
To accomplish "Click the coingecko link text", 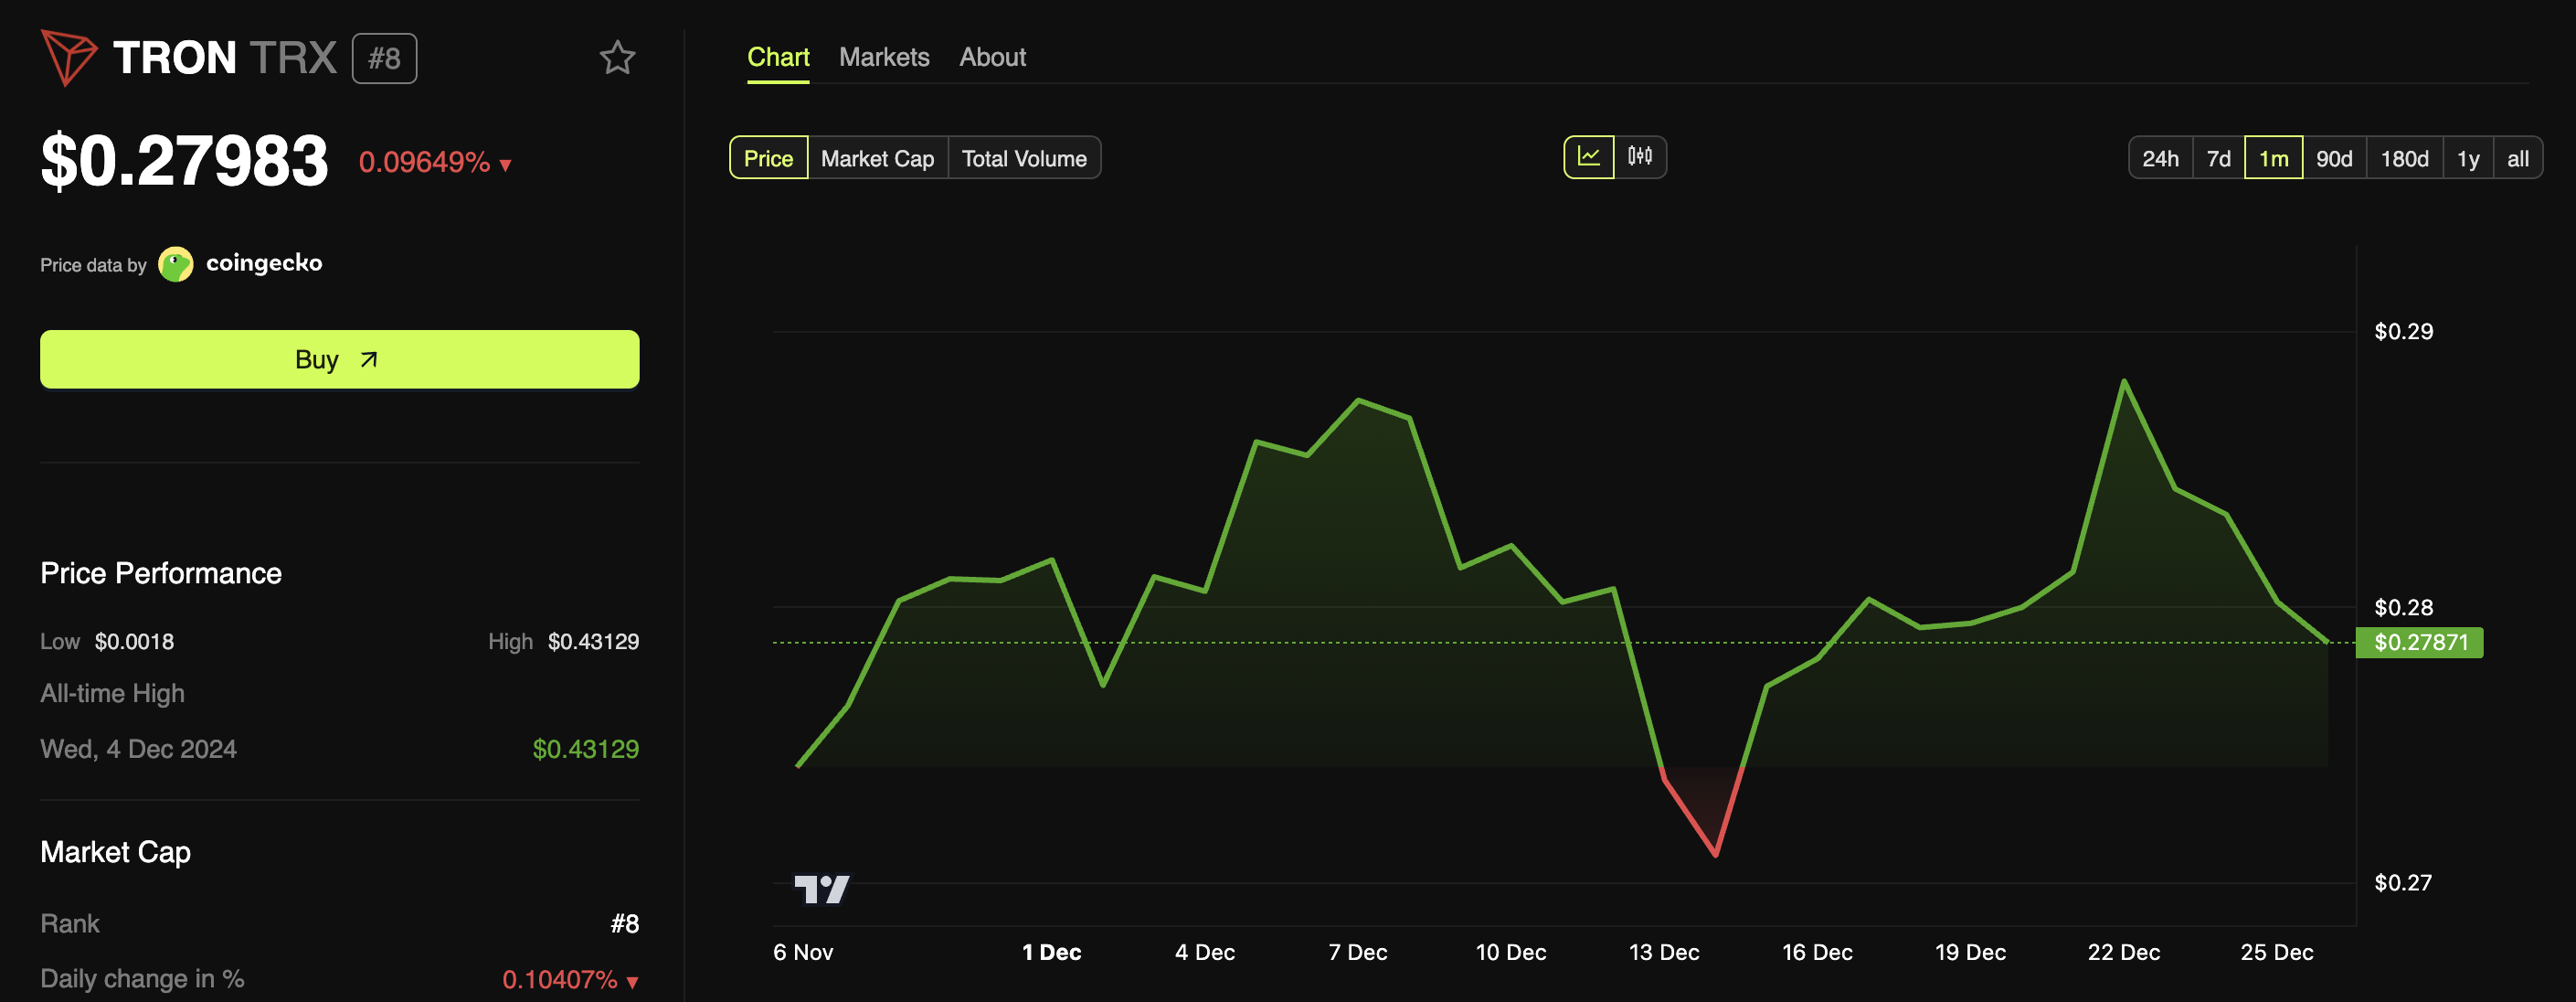I will tap(264, 263).
